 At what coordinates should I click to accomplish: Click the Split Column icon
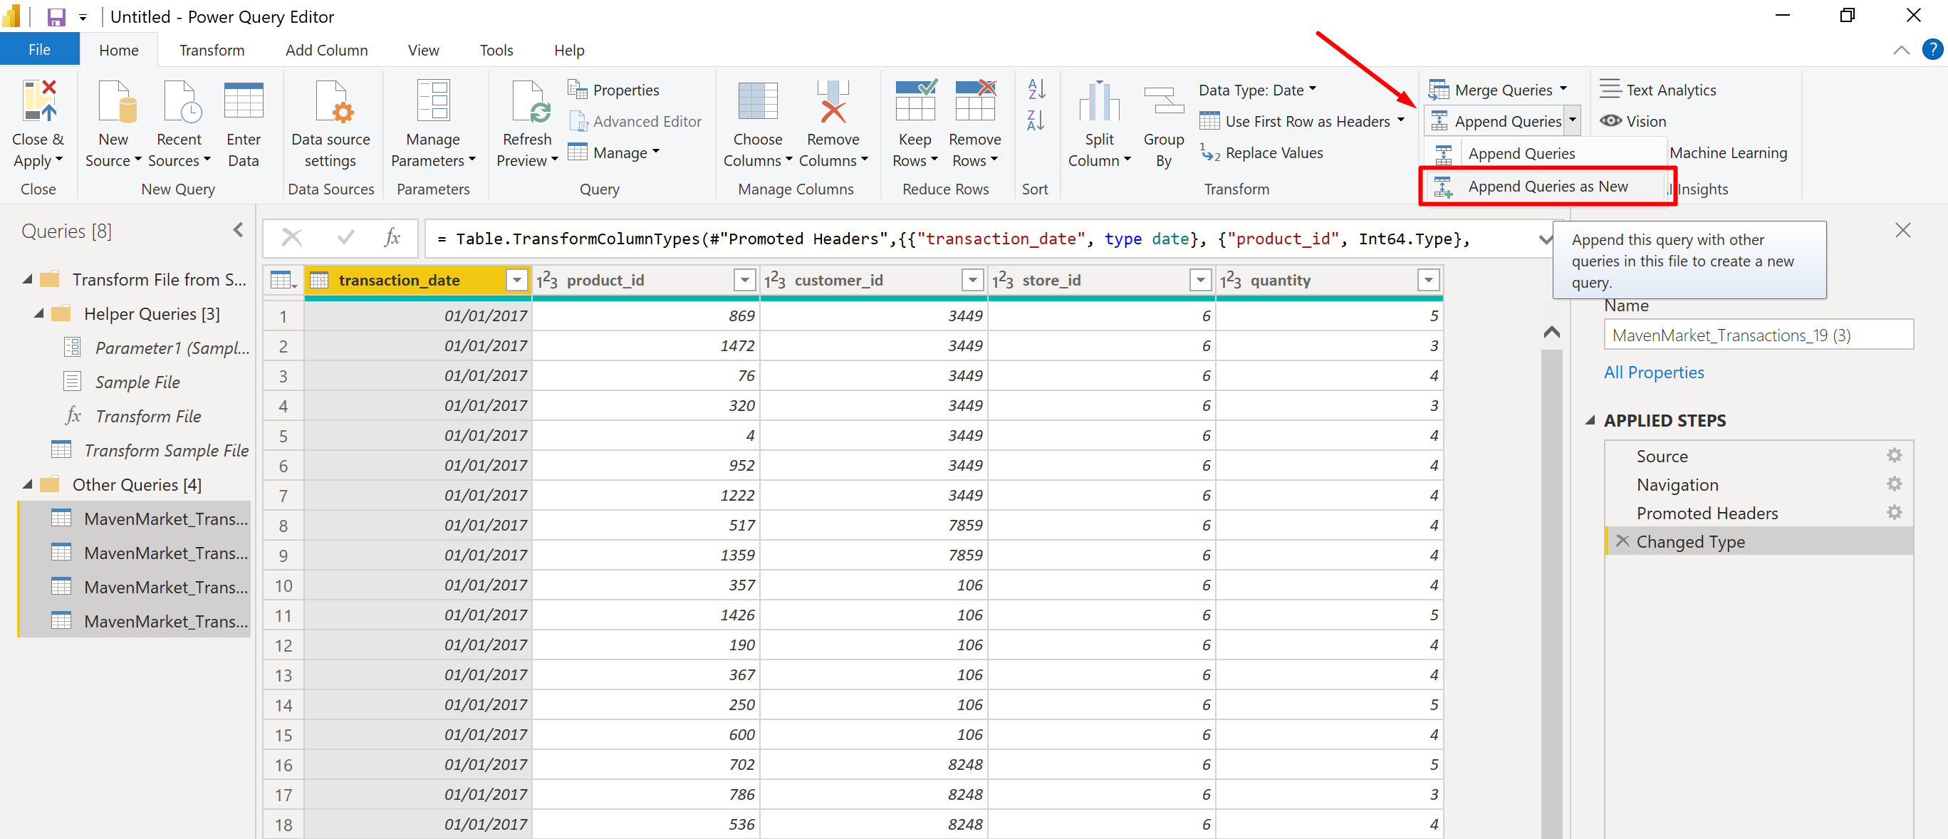(x=1099, y=101)
